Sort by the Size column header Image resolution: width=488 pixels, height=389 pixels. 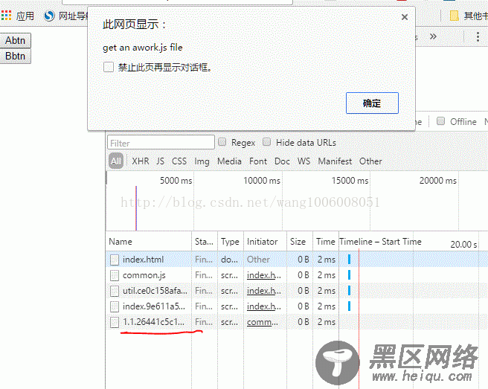pyautogui.click(x=300, y=242)
